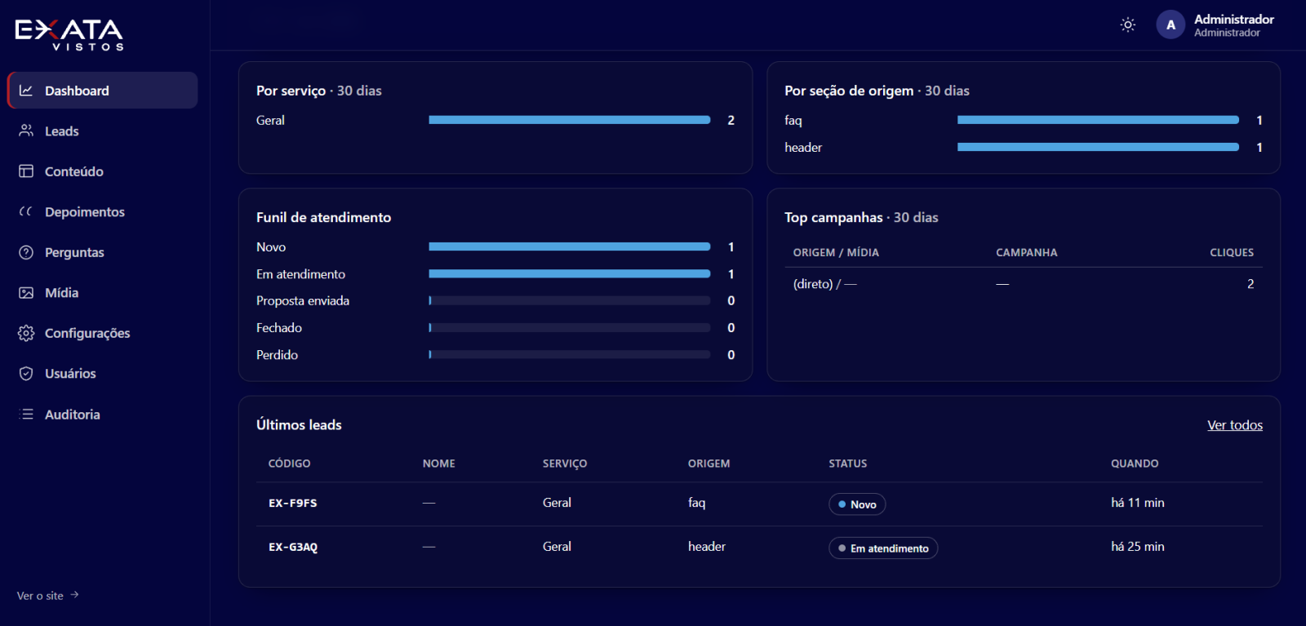
Task: Click the faq origin progress bar
Action: tap(1098, 120)
